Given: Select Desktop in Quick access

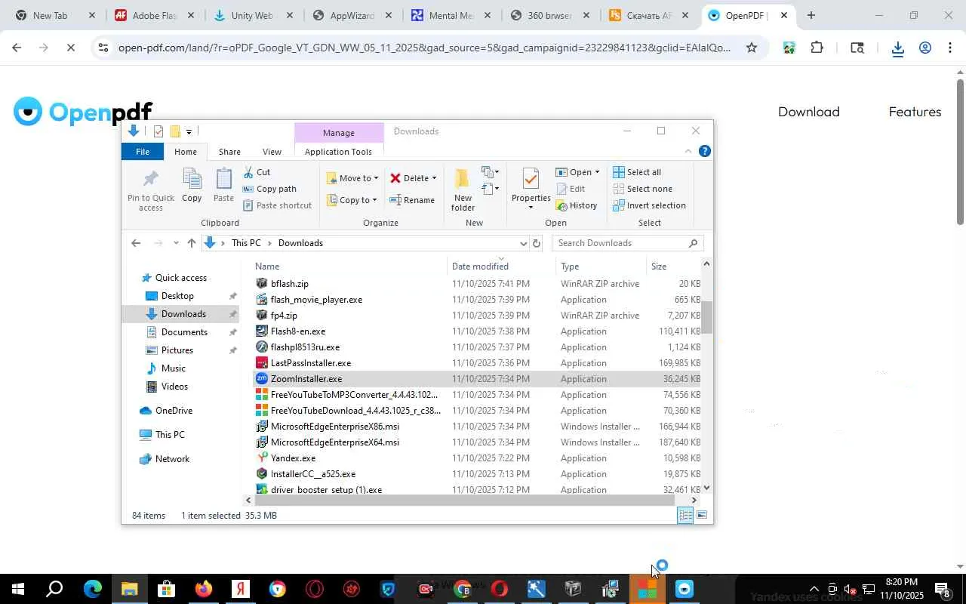Looking at the screenshot, I should pyautogui.click(x=177, y=296).
